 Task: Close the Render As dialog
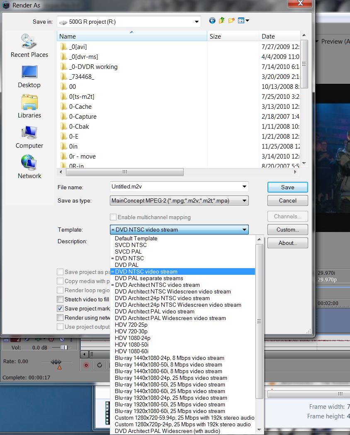(300, 4)
